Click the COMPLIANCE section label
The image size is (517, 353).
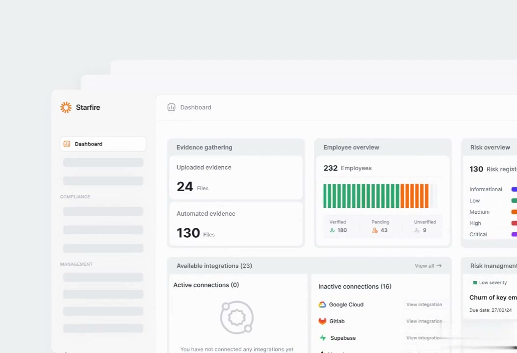click(75, 197)
